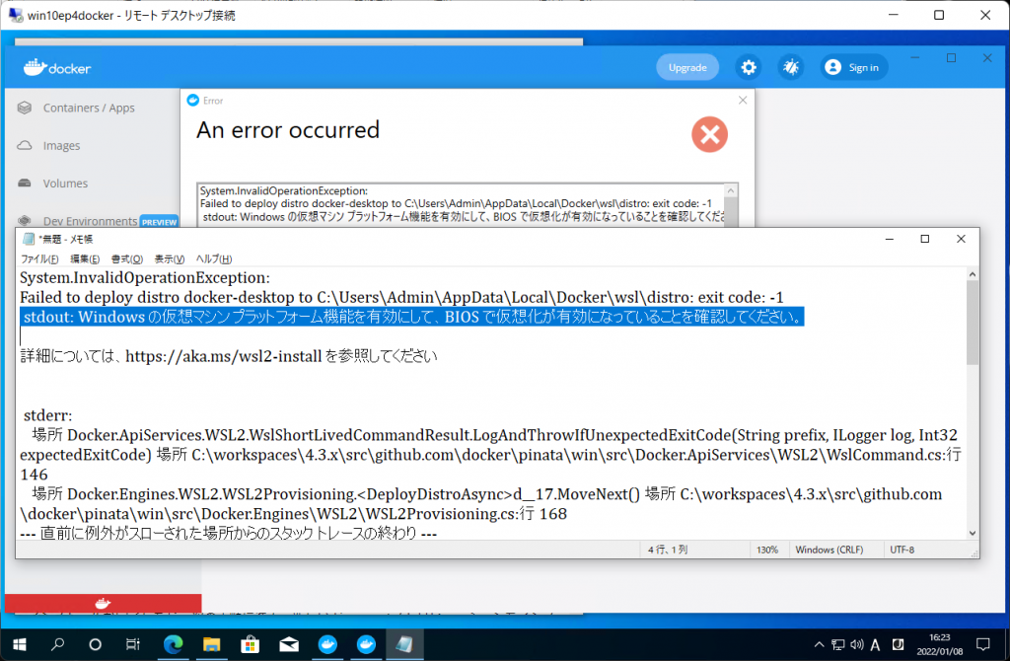Click Docker taskbar icon beside Notepad
Viewport: 1010px width, 661px height.
click(366, 644)
